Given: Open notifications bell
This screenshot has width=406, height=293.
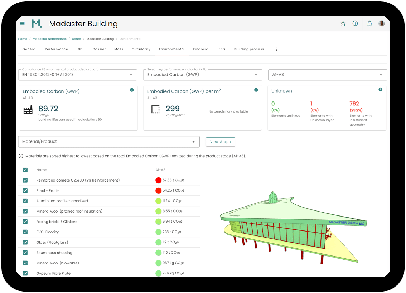Looking at the screenshot, I should click(x=369, y=24).
